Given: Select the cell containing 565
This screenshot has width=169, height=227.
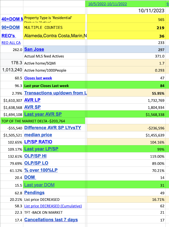Looking at the screenshot, I should tap(126, 19).
